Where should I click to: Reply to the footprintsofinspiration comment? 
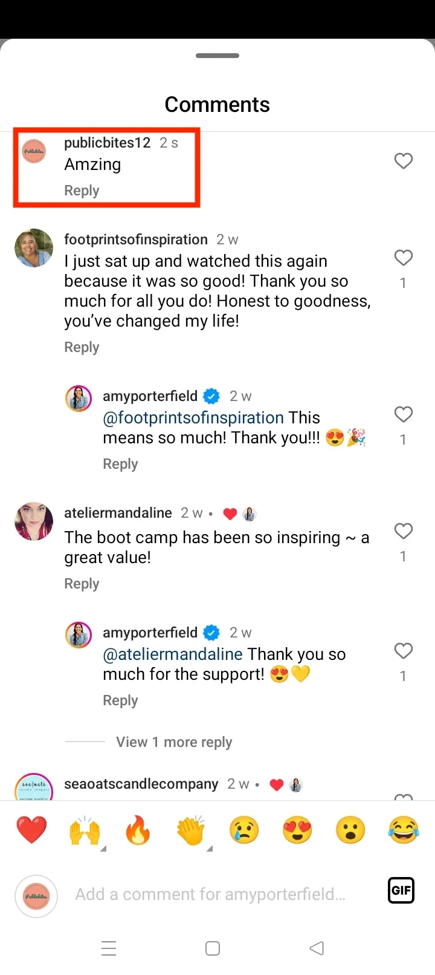pyautogui.click(x=82, y=347)
